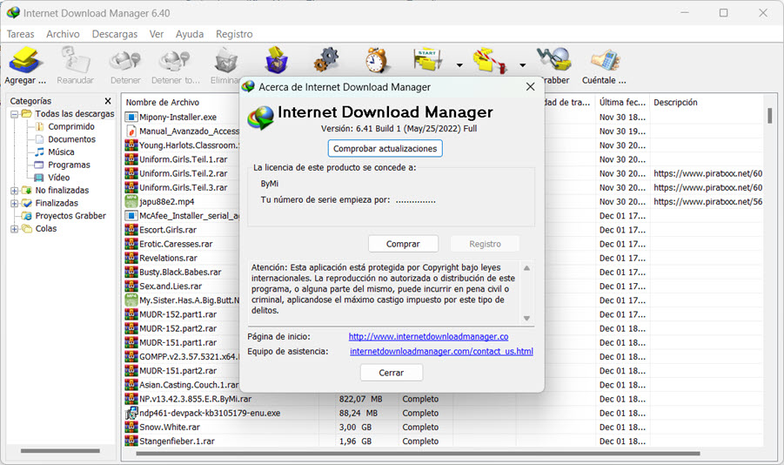Click the Stop queue folder icon

point(490,61)
